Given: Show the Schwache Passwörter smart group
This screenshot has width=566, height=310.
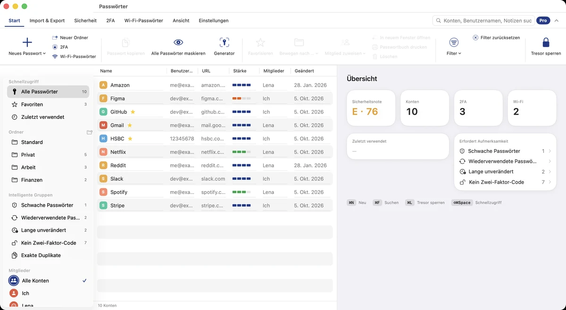Looking at the screenshot, I should [48, 205].
